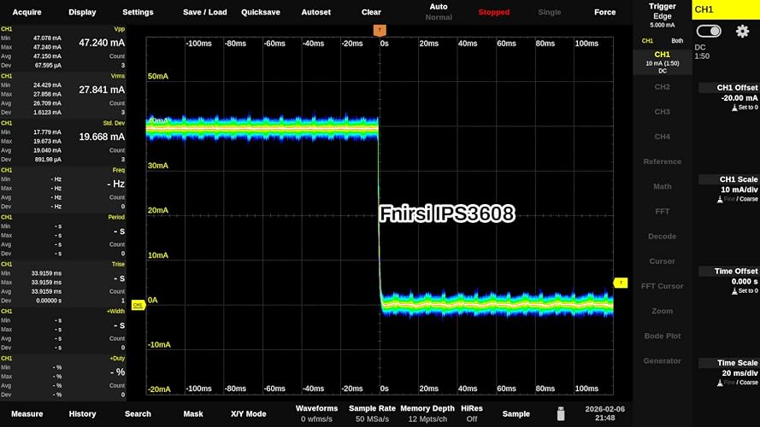Toggle the CH1 channel on/off switch
760x427 pixels.
tap(709, 32)
